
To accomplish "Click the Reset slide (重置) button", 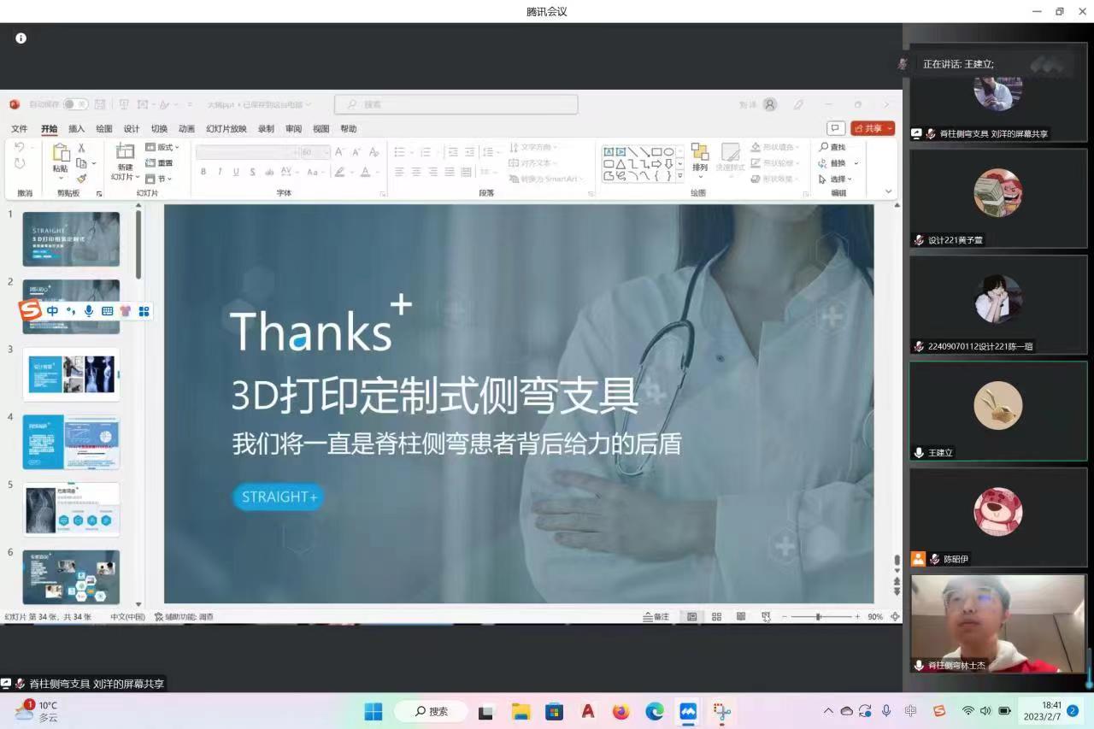I will click(x=159, y=163).
